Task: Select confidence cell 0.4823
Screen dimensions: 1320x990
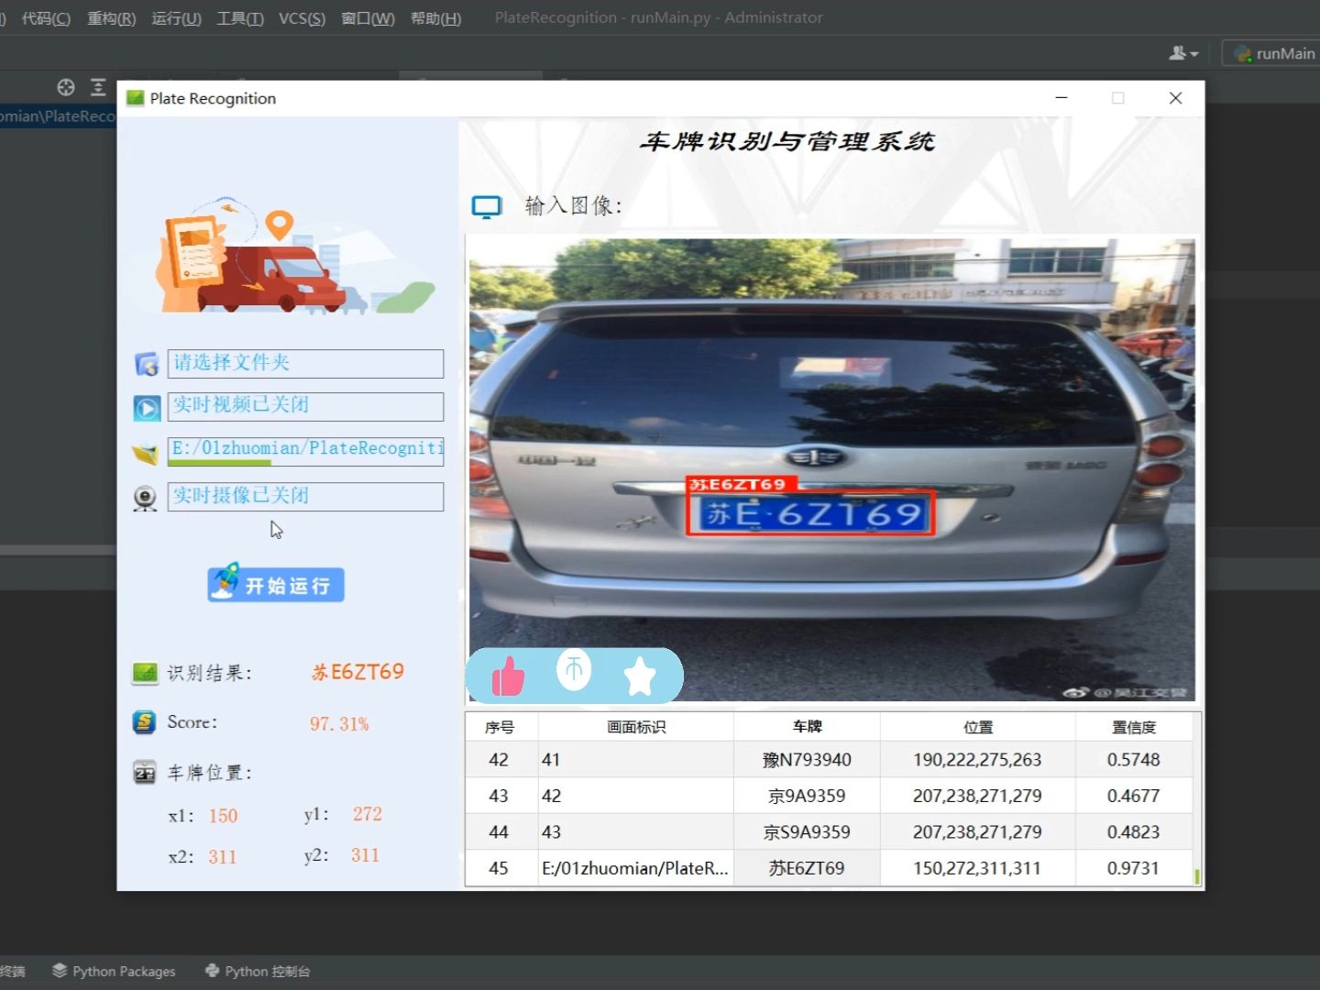Action: pyautogui.click(x=1133, y=832)
